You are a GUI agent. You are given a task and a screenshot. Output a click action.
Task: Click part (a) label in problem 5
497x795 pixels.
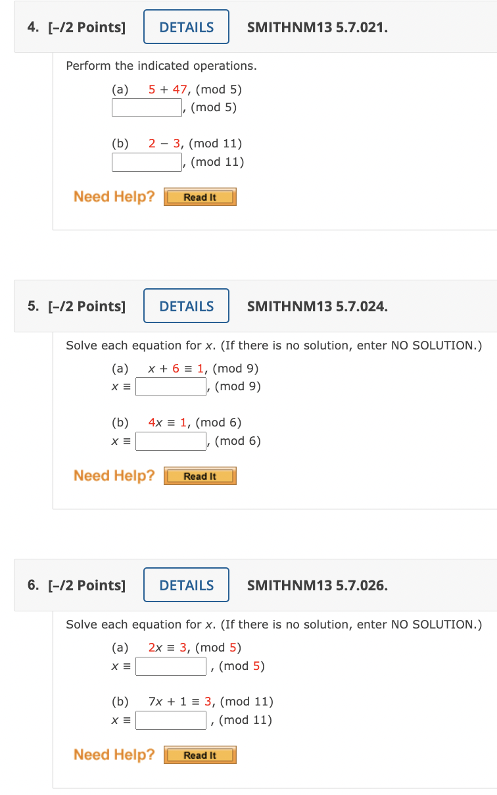pyautogui.click(x=120, y=369)
